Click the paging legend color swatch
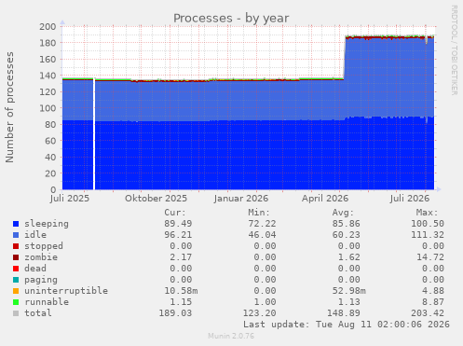 click(x=16, y=280)
